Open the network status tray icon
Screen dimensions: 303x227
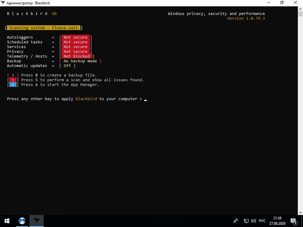246,221
